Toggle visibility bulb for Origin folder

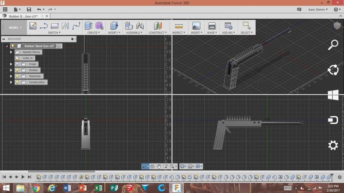(x=17, y=64)
